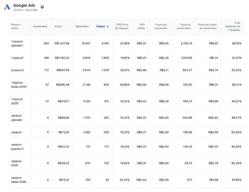Sort by the Custo column header

pos(58,26)
